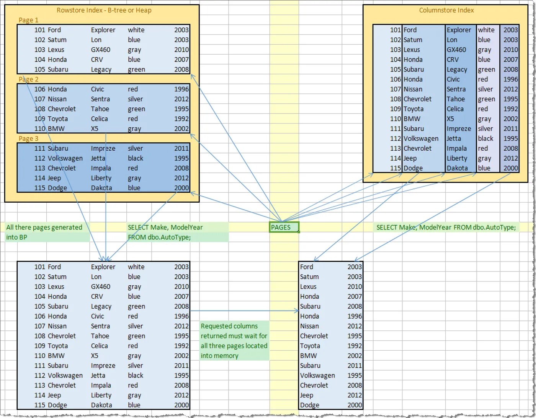Viewport: 536px width, 418px height.
Task: Click the 'All there pages generated' note
Action: tap(44, 227)
